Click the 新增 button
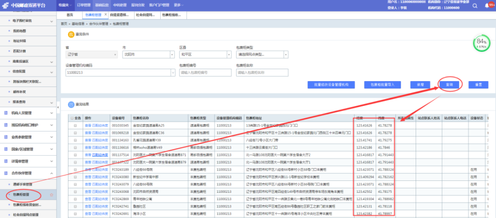Image resolution: width=496 pixels, height=218 pixels. 421,85
